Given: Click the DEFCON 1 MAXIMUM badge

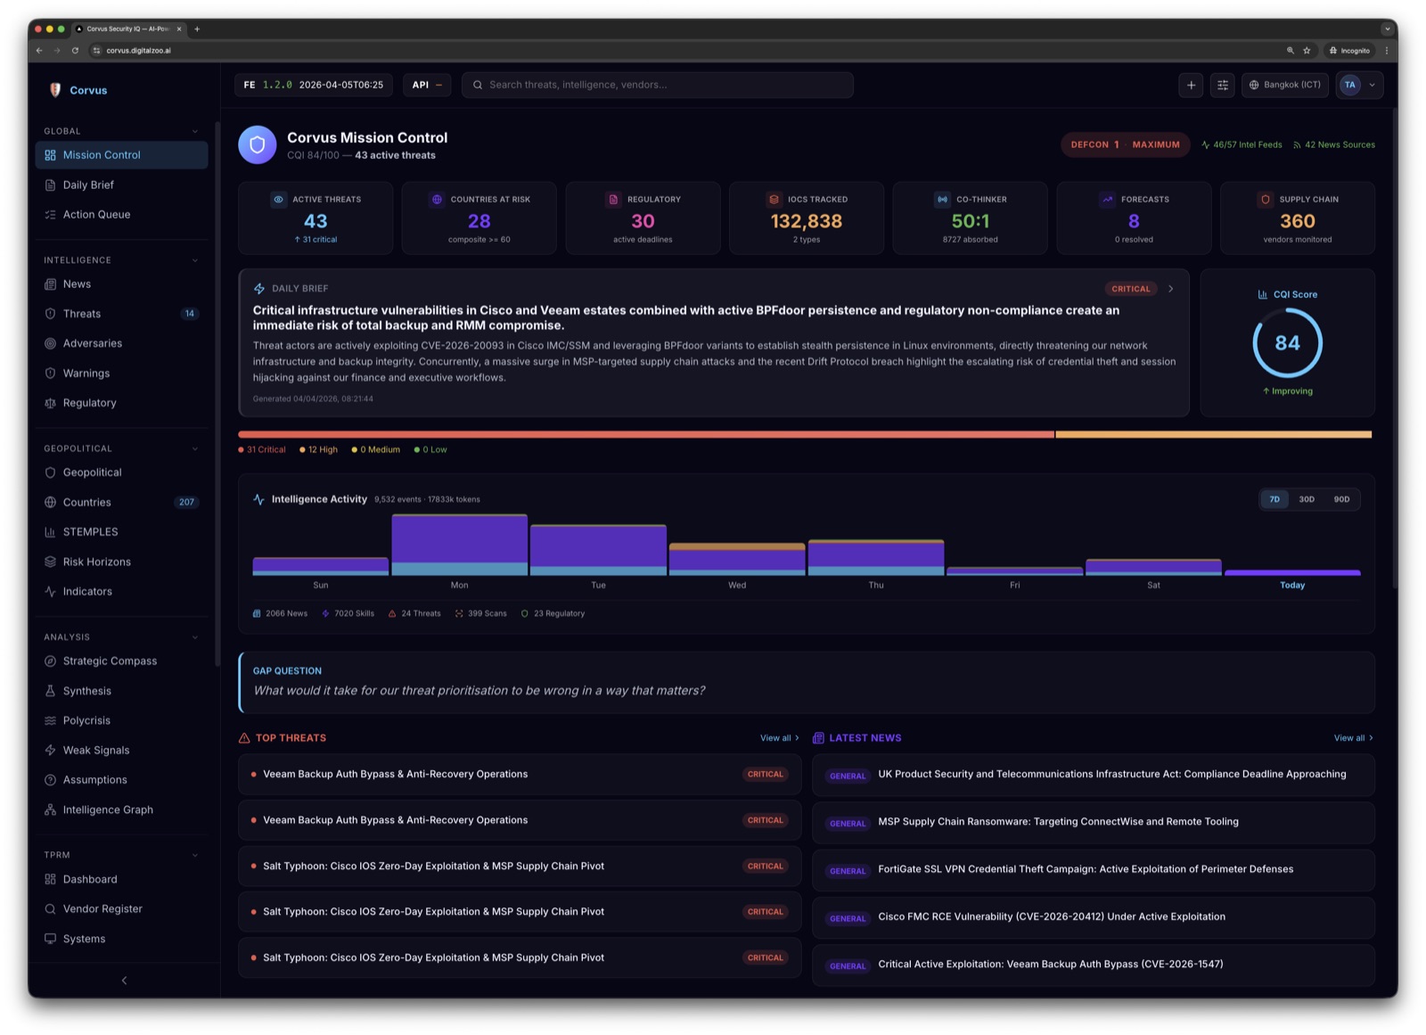Looking at the screenshot, I should (x=1125, y=144).
